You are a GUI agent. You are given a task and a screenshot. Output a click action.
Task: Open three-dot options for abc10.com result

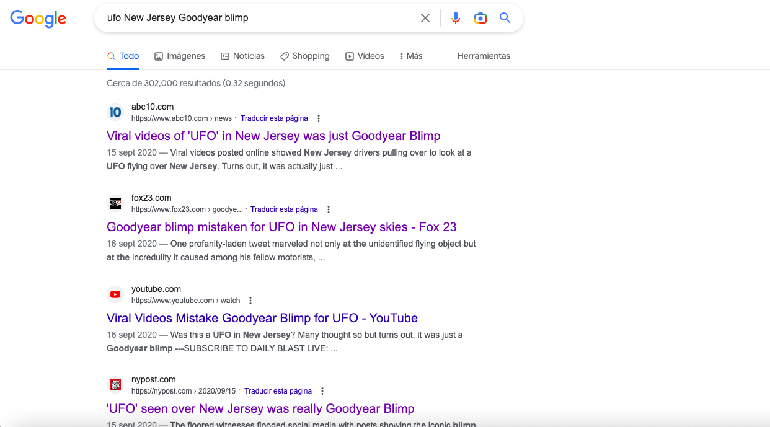coord(319,118)
